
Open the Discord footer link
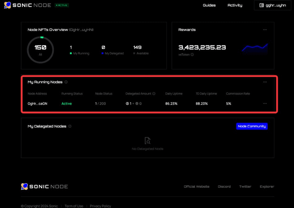click(x=224, y=187)
